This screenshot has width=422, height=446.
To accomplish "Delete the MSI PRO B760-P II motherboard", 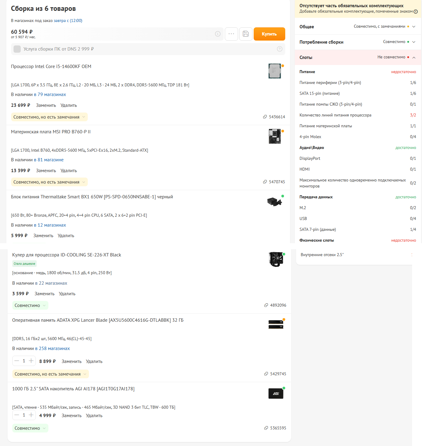I will pyautogui.click(x=69, y=171).
